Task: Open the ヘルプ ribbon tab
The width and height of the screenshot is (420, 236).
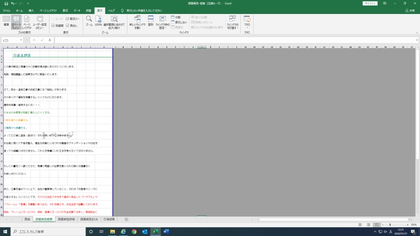Action: [112, 11]
